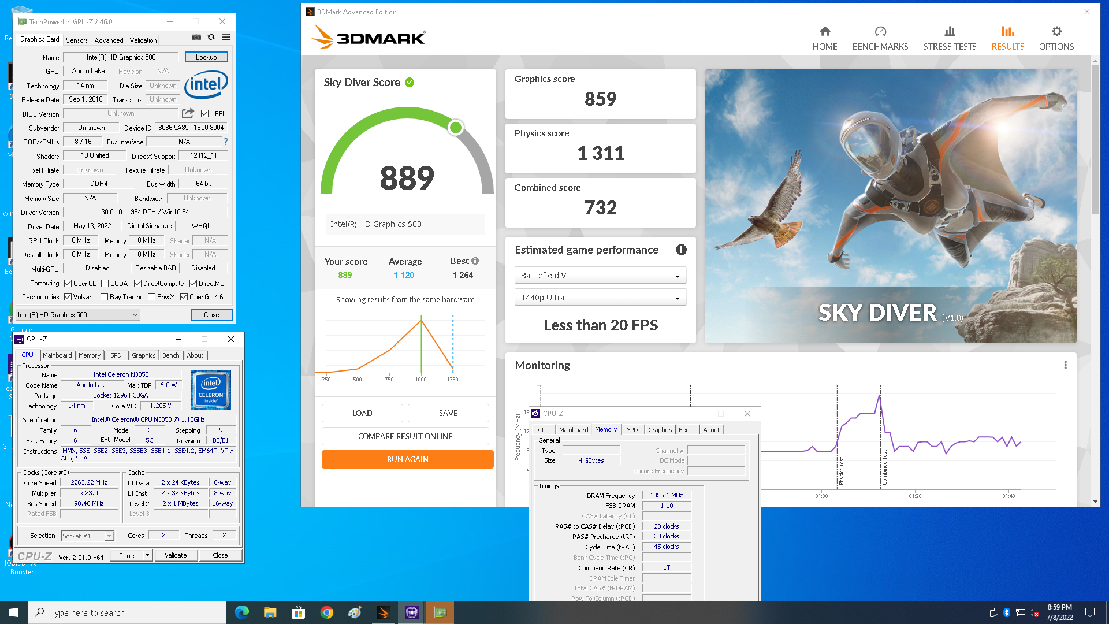Click the CPU-Z taskbar icon
Image resolution: width=1109 pixels, height=624 pixels.
[412, 612]
